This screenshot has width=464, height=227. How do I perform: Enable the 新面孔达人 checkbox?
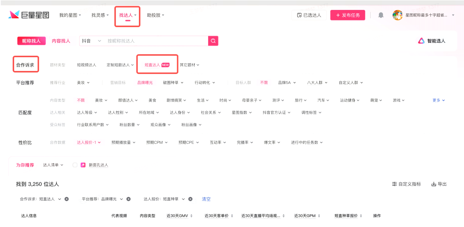(75, 165)
